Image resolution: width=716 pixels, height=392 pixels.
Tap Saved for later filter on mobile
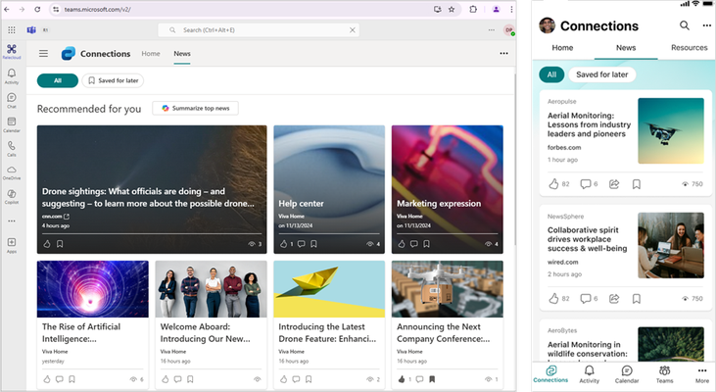(x=601, y=74)
